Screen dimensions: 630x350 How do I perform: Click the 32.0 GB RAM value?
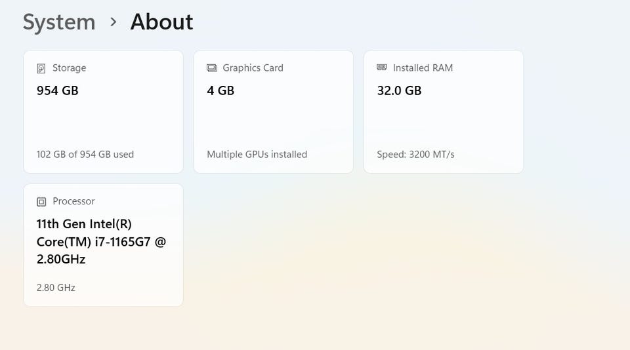pos(399,91)
